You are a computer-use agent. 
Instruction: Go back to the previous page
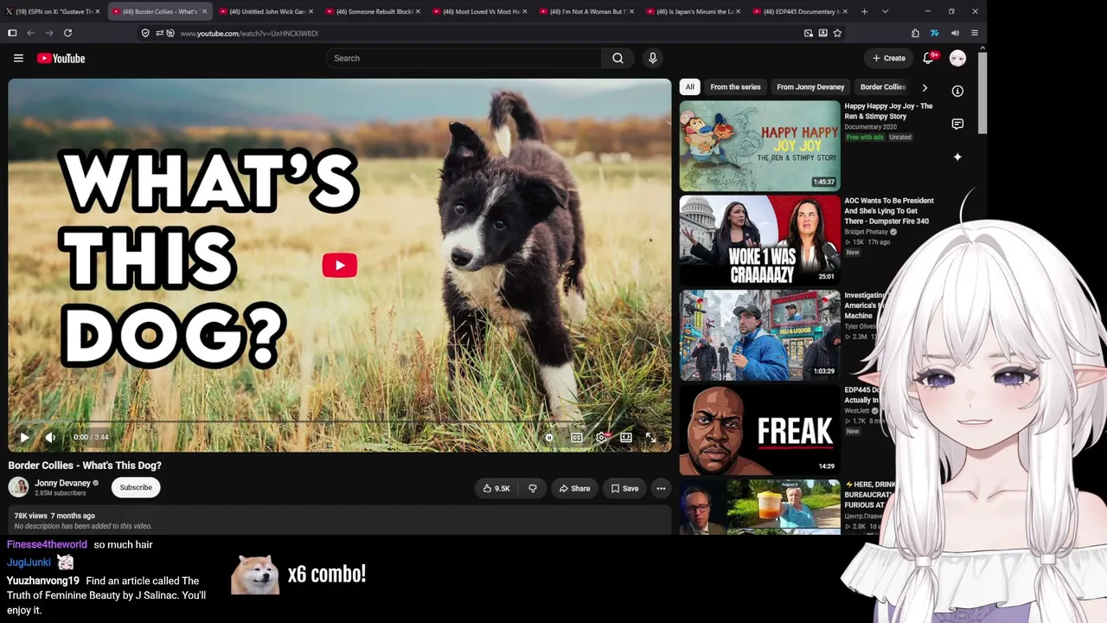coord(30,33)
